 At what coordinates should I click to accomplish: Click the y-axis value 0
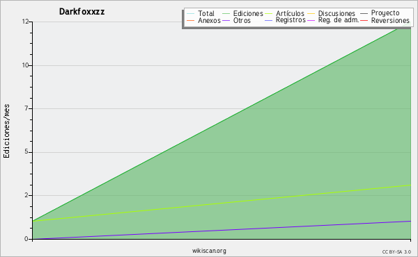(x=26, y=239)
